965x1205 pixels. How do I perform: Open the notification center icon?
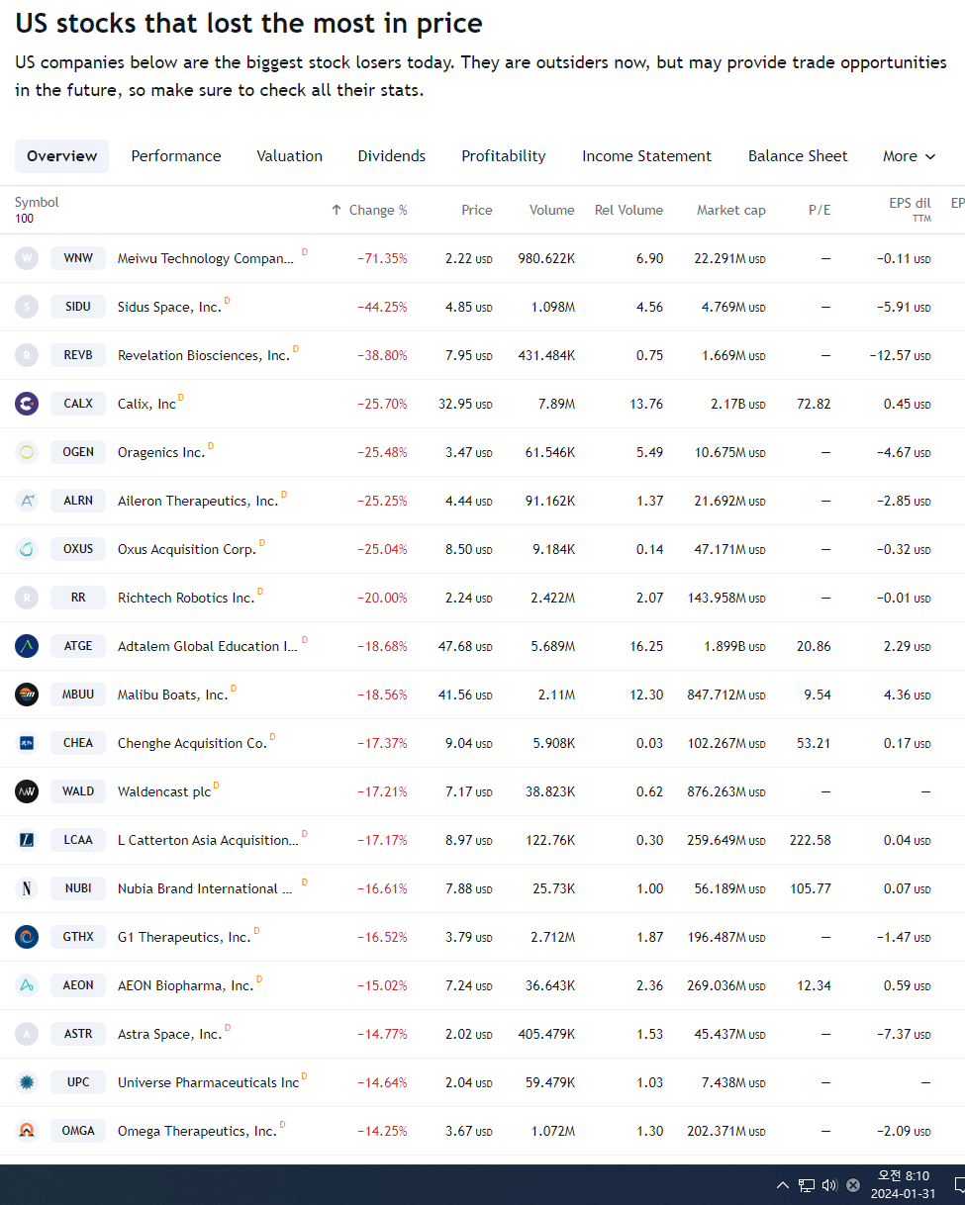click(x=958, y=1185)
